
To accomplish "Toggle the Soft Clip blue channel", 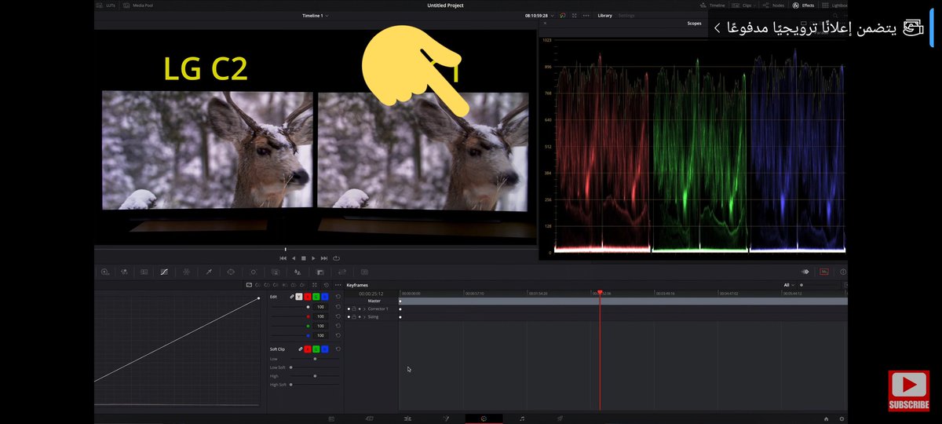I will click(324, 349).
